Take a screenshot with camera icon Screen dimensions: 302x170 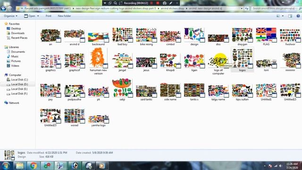click(165, 3)
